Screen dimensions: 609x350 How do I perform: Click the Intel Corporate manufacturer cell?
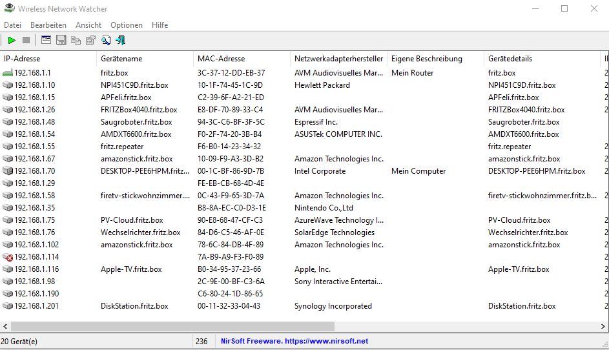[x=320, y=171]
